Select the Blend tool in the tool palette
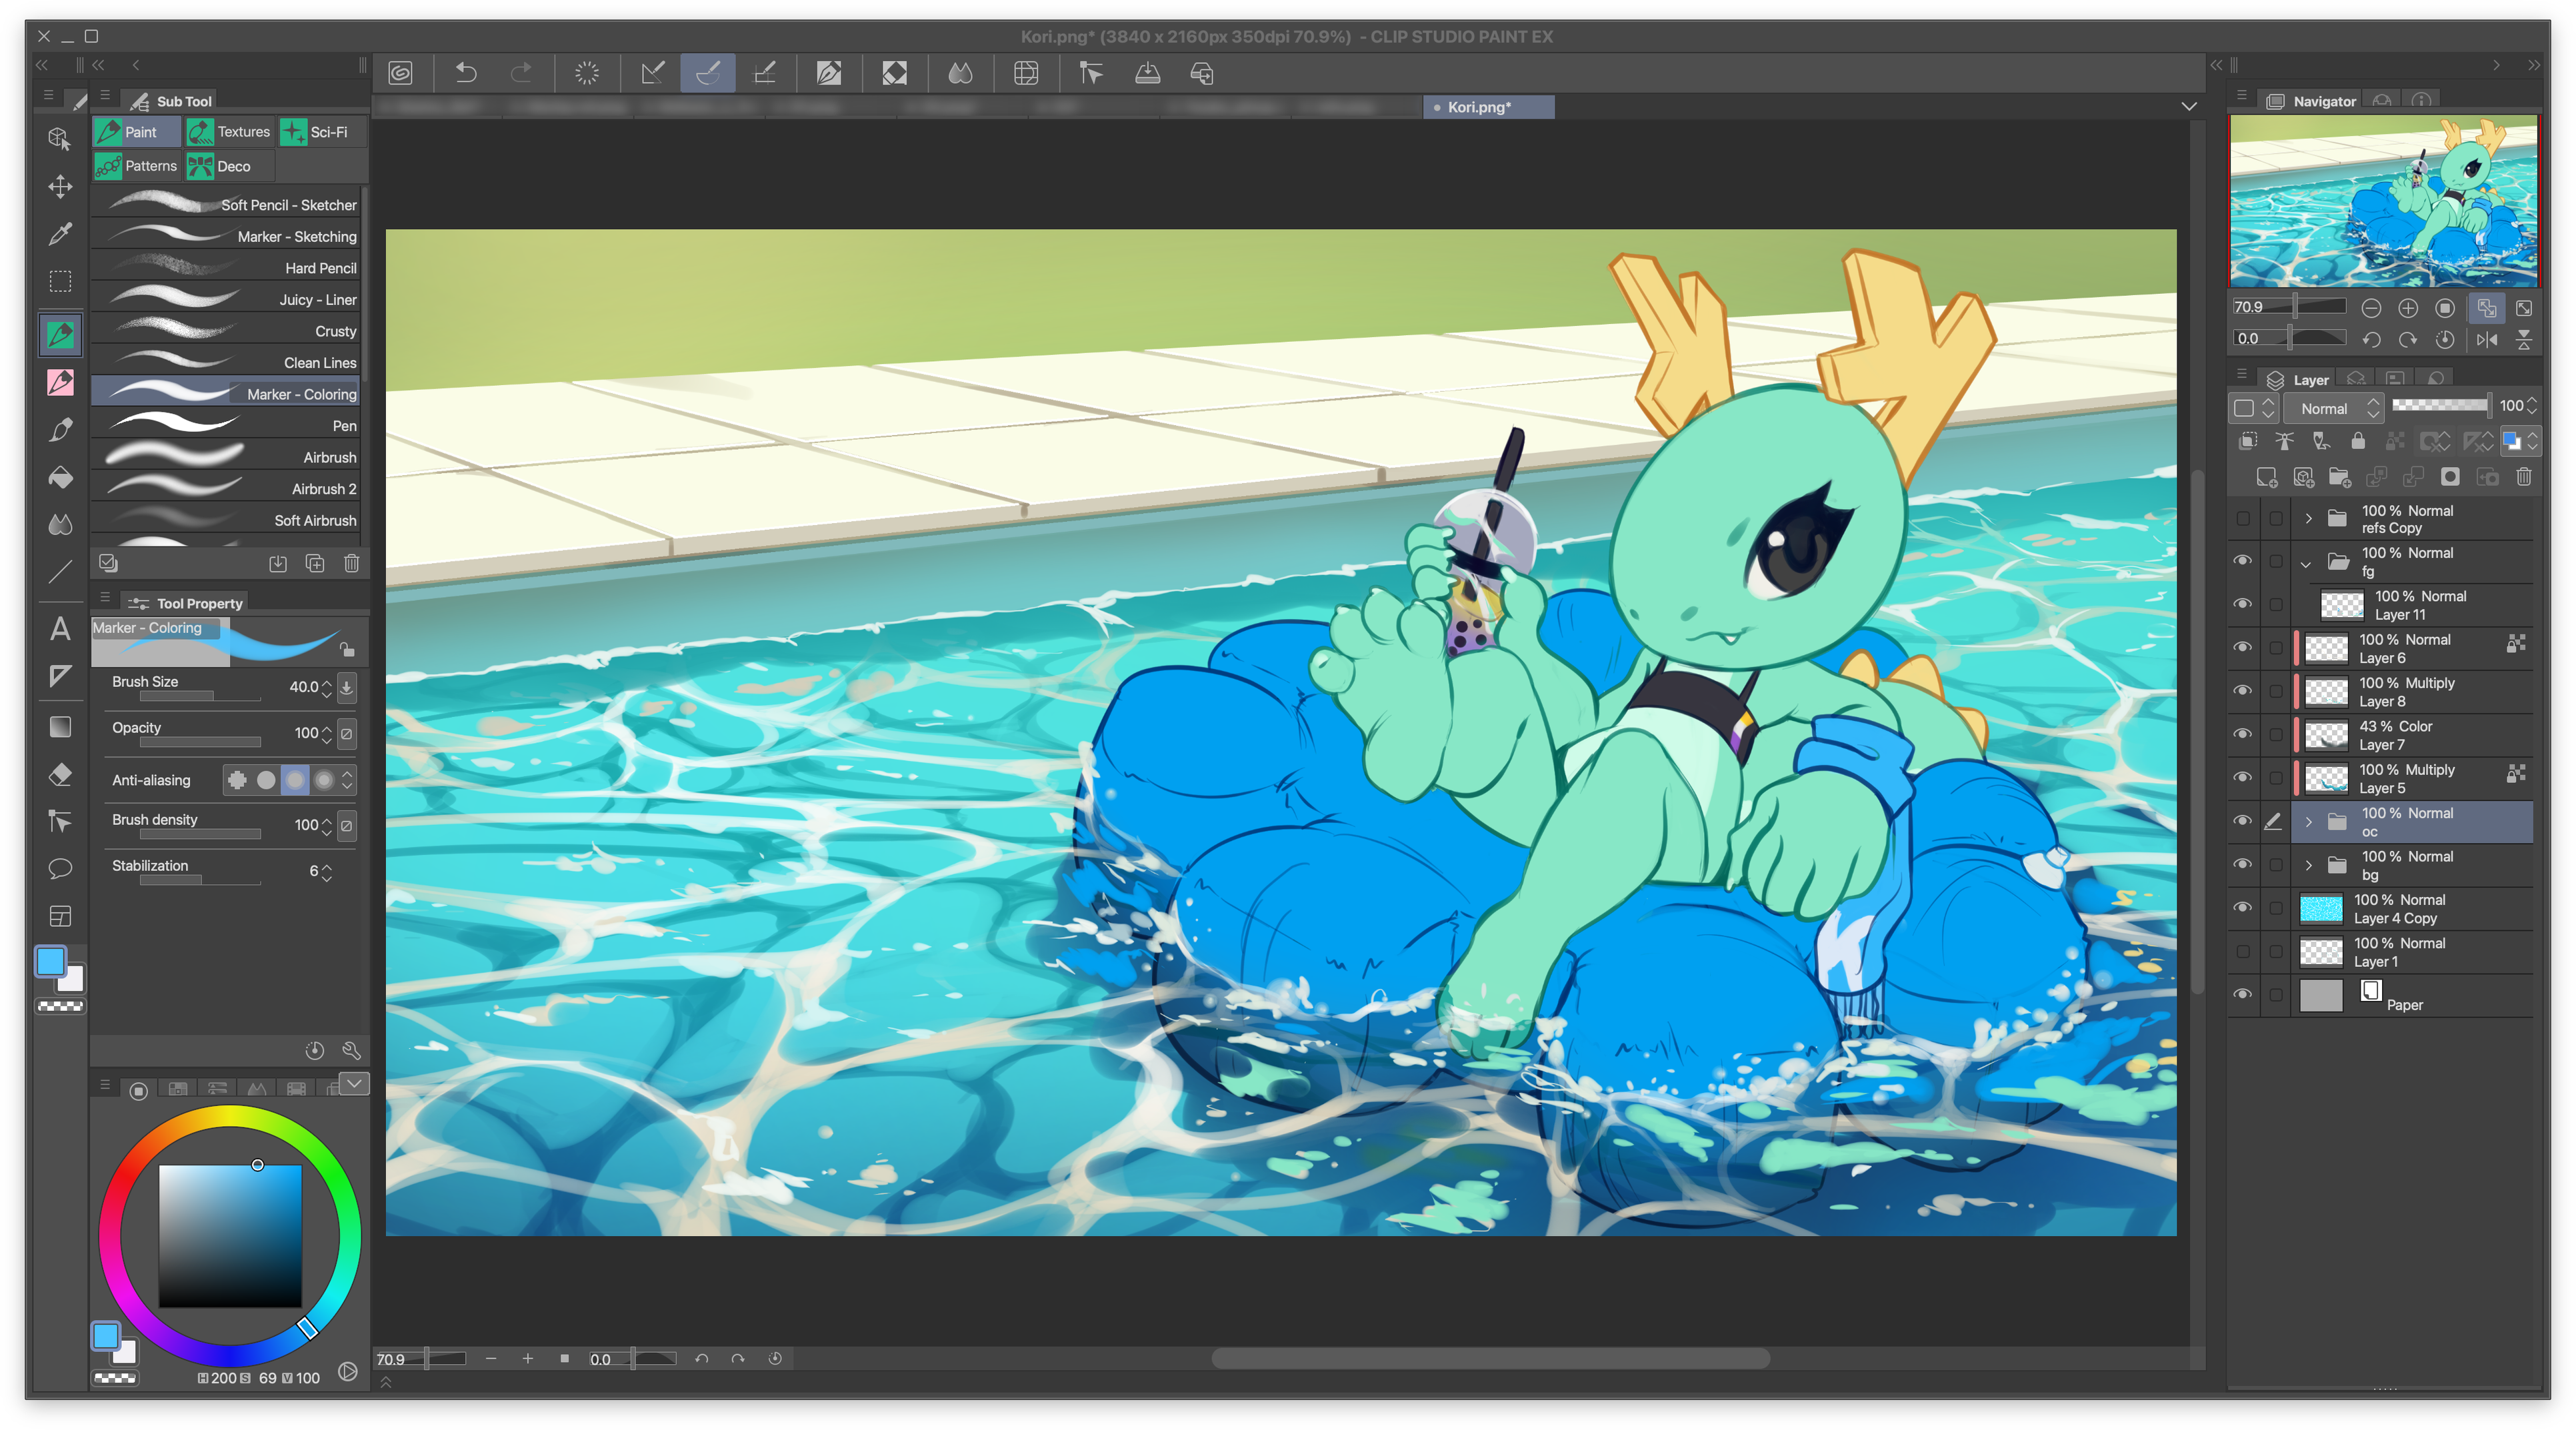 (60, 524)
